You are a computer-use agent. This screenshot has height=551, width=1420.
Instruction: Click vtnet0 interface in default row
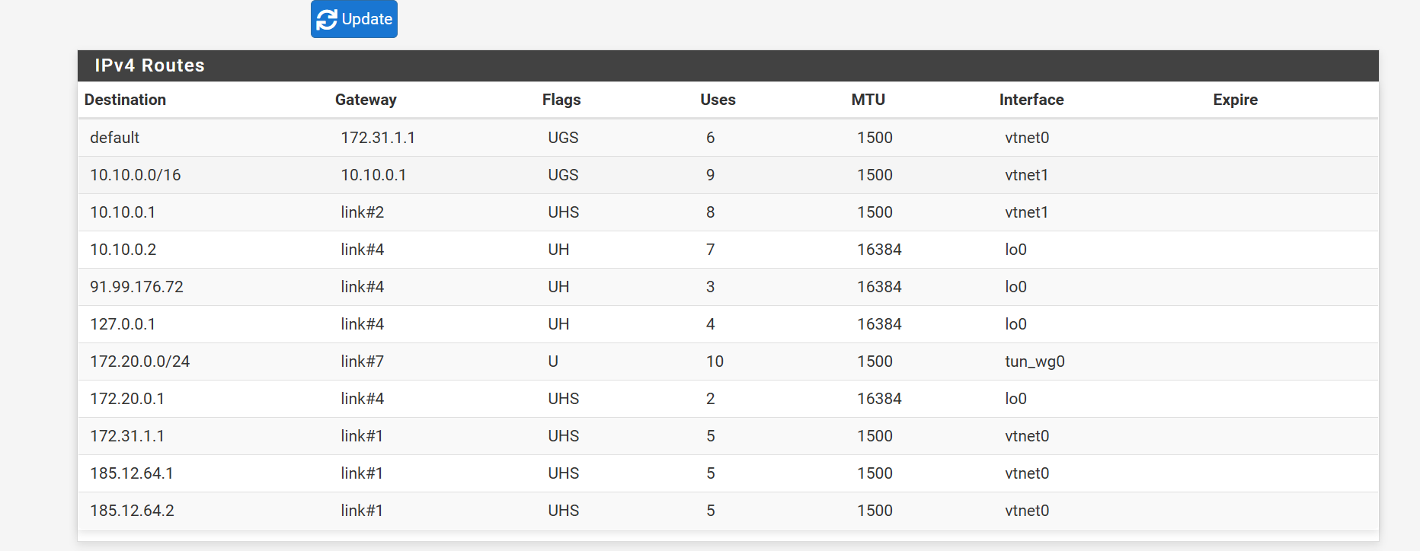tap(1027, 138)
